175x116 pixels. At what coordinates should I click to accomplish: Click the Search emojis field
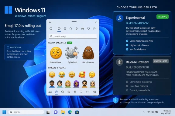73,36
